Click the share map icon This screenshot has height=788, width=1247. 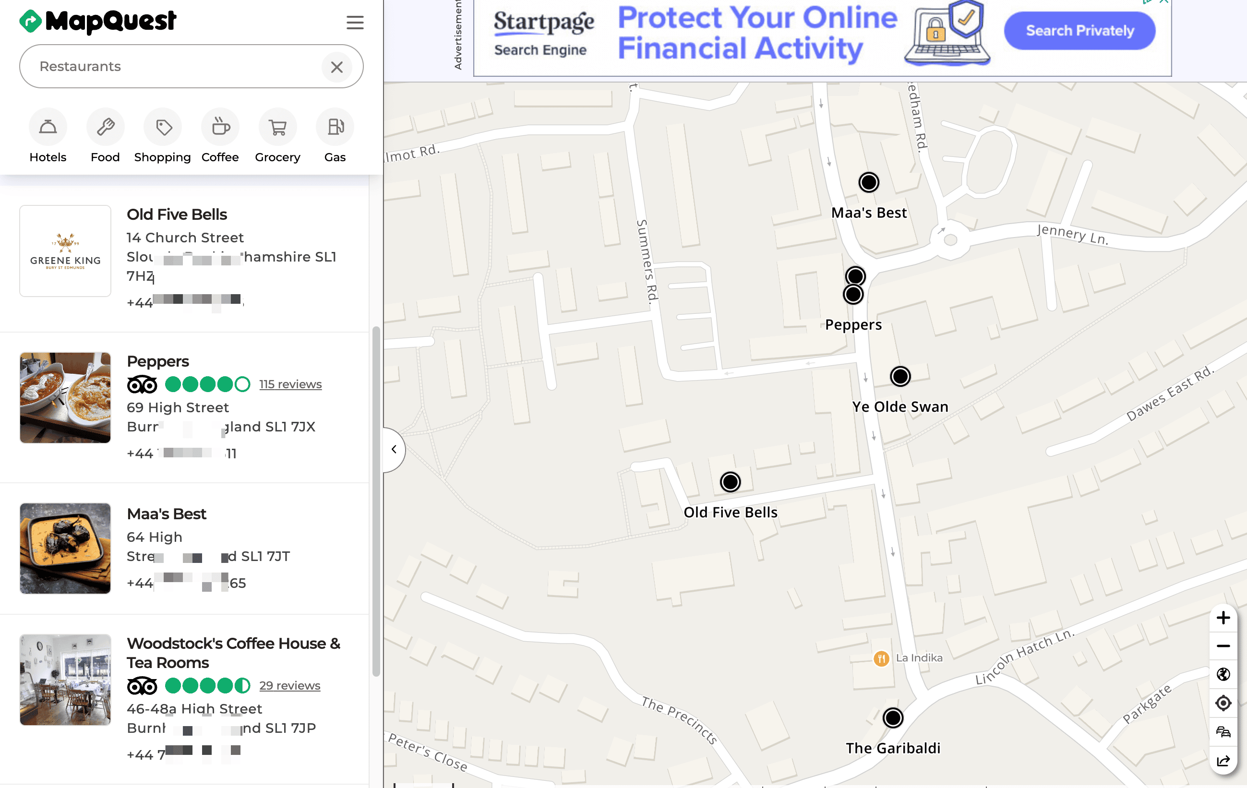click(x=1223, y=760)
